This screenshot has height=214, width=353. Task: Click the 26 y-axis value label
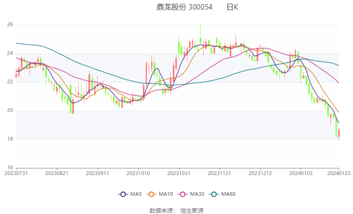coord(10,25)
